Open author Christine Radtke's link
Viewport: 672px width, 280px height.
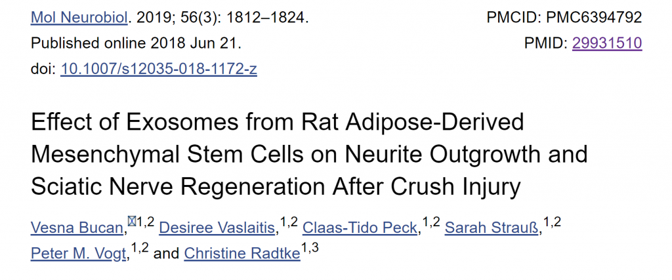[242, 254]
